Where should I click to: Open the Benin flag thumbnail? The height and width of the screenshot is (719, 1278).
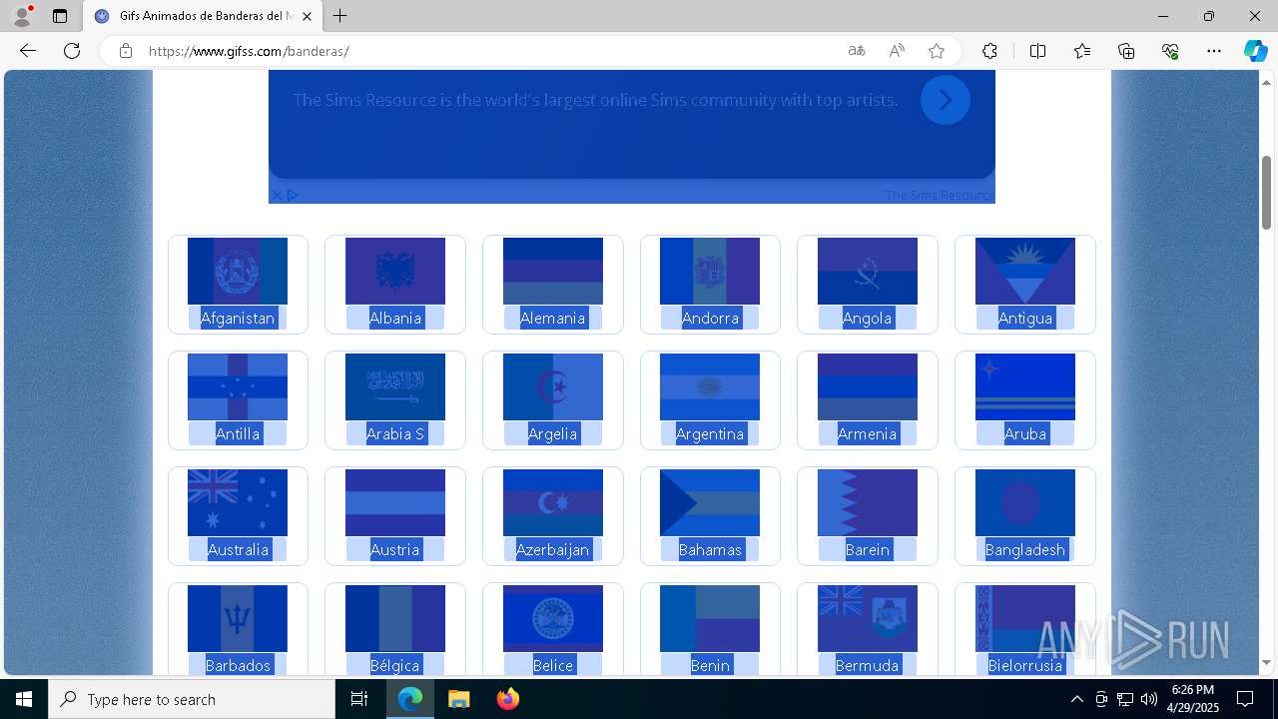point(710,618)
